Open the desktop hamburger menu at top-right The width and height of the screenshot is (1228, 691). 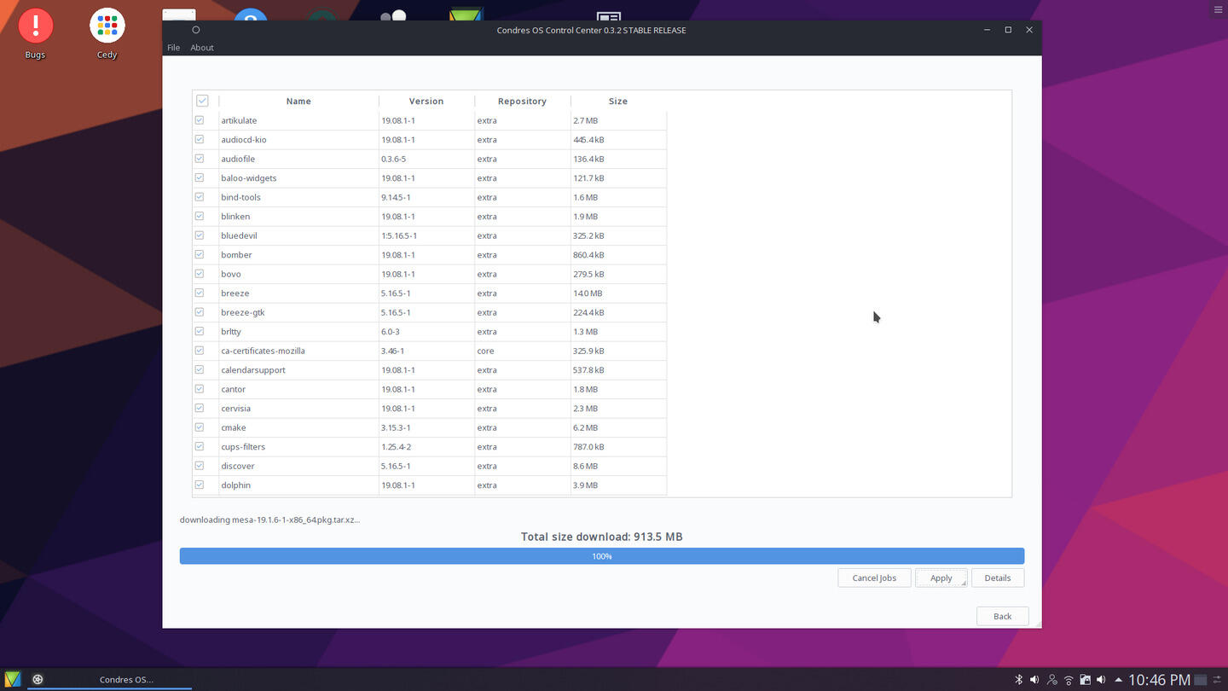1217,9
